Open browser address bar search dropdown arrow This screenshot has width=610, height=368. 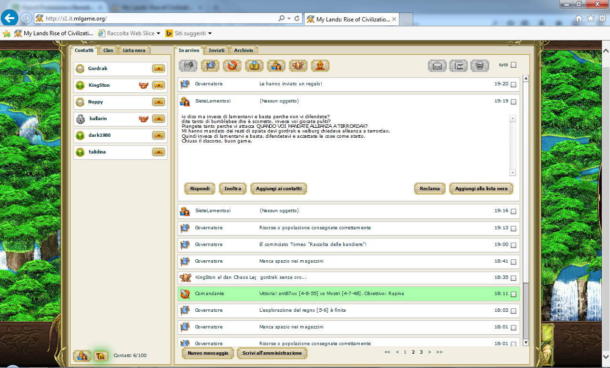pyautogui.click(x=289, y=19)
